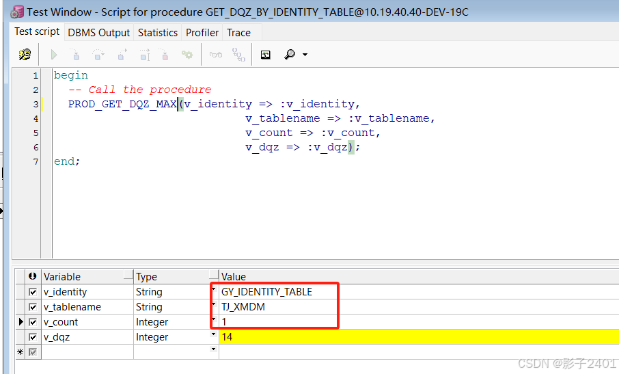Click the TJ_XMDM value cell
Viewport: 619px width, 374px height.
click(x=419, y=307)
